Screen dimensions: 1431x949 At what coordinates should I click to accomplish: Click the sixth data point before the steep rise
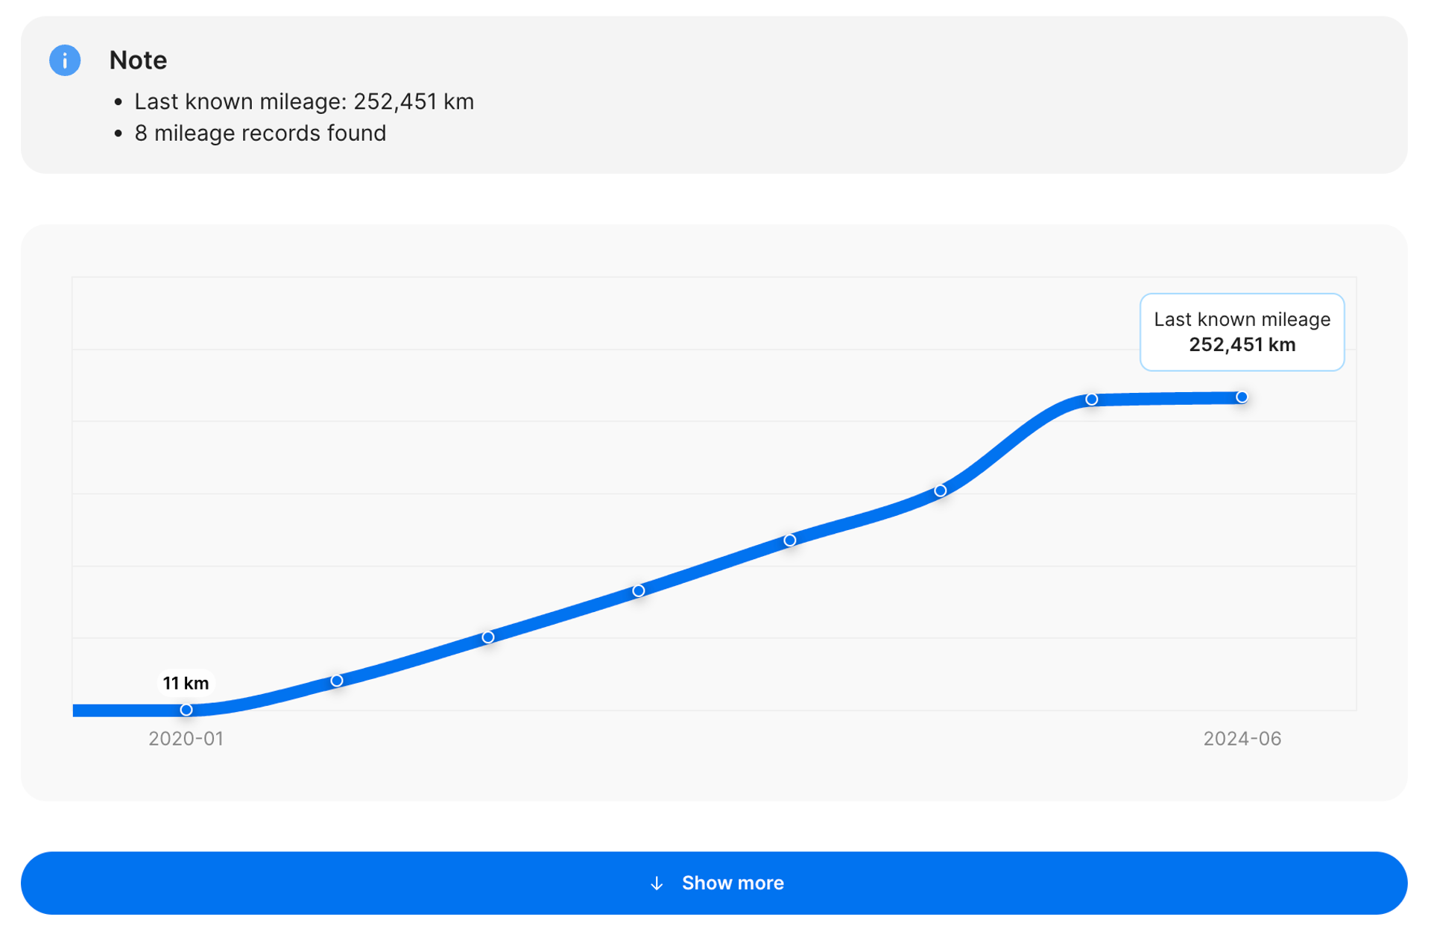[x=940, y=491]
